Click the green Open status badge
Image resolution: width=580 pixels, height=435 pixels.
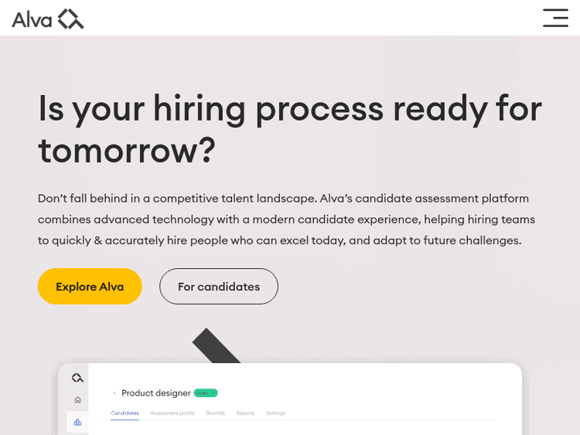[x=205, y=393]
